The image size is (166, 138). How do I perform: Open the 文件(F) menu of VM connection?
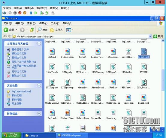(x=7, y=8)
